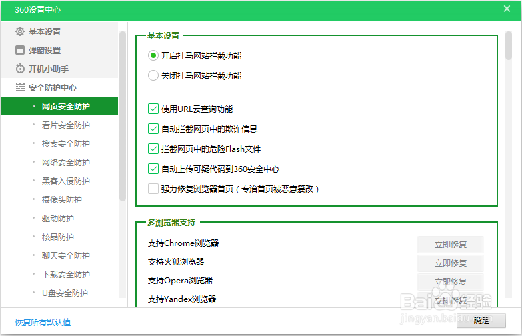Screen dimensions: 522x336
Task: Click the 支持Opera浏览器 text
Action: click(180, 281)
